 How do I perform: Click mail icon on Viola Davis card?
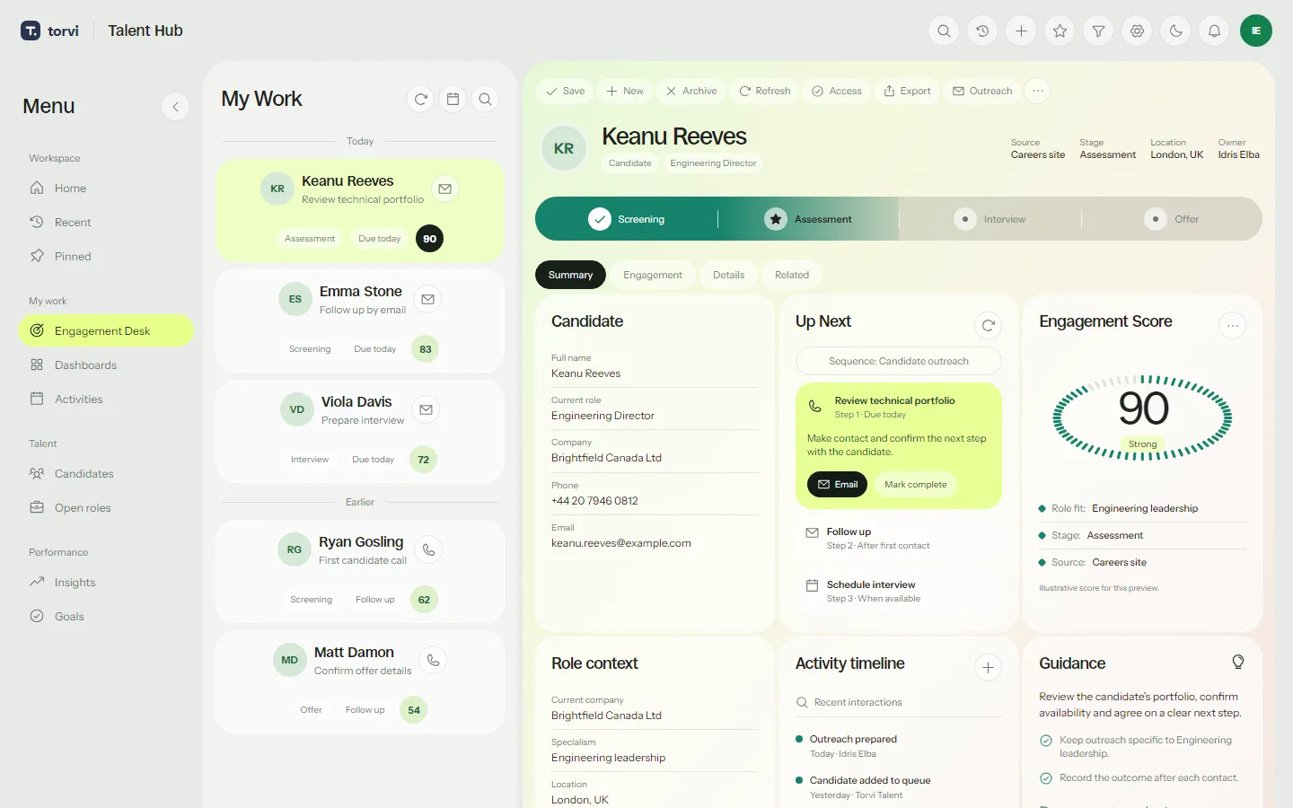427,410
